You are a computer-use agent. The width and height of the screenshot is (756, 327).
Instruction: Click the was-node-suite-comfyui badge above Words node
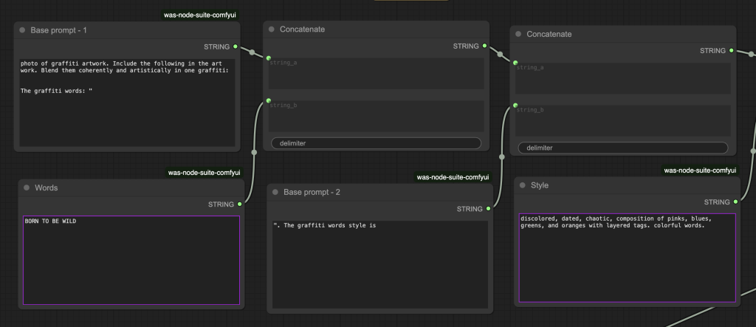pyautogui.click(x=204, y=173)
